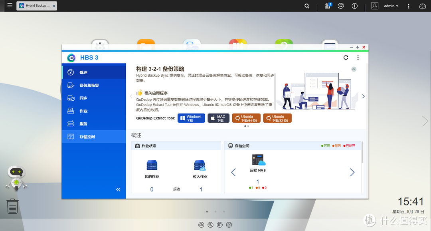Image resolution: width=431 pixels, height=231 pixels.
Task: Download QuDedup tool for Windows
Action: (191, 118)
